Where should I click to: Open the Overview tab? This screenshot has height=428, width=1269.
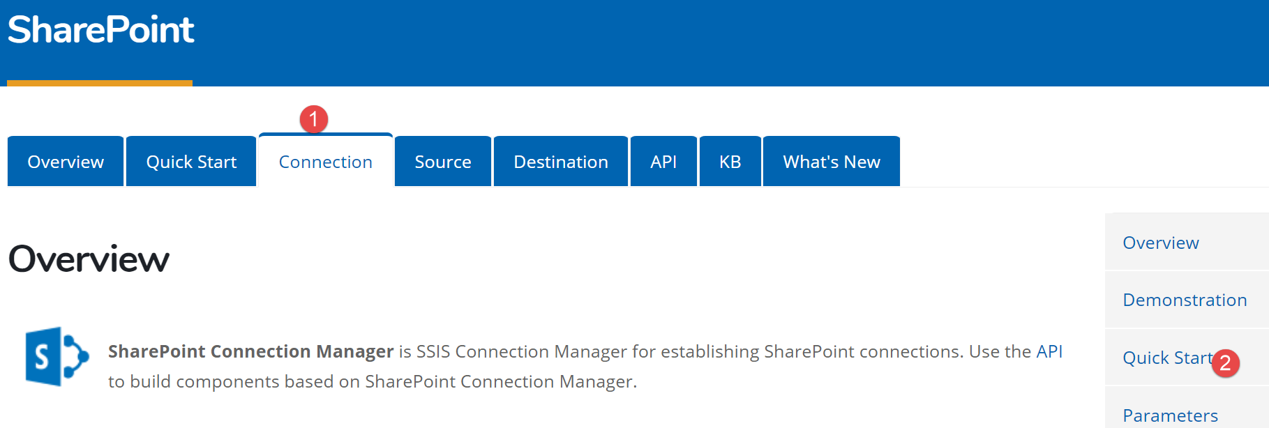(66, 162)
